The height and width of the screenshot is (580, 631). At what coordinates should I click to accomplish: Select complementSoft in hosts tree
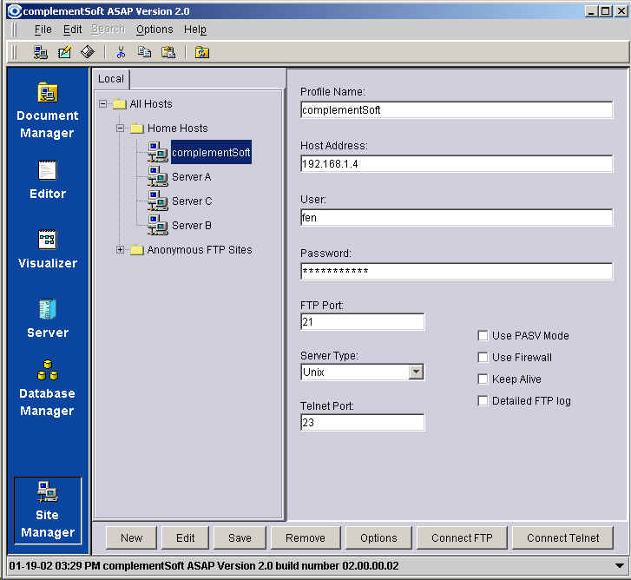click(211, 152)
